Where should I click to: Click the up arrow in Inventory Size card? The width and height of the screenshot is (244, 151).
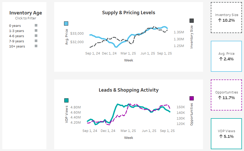220,20
